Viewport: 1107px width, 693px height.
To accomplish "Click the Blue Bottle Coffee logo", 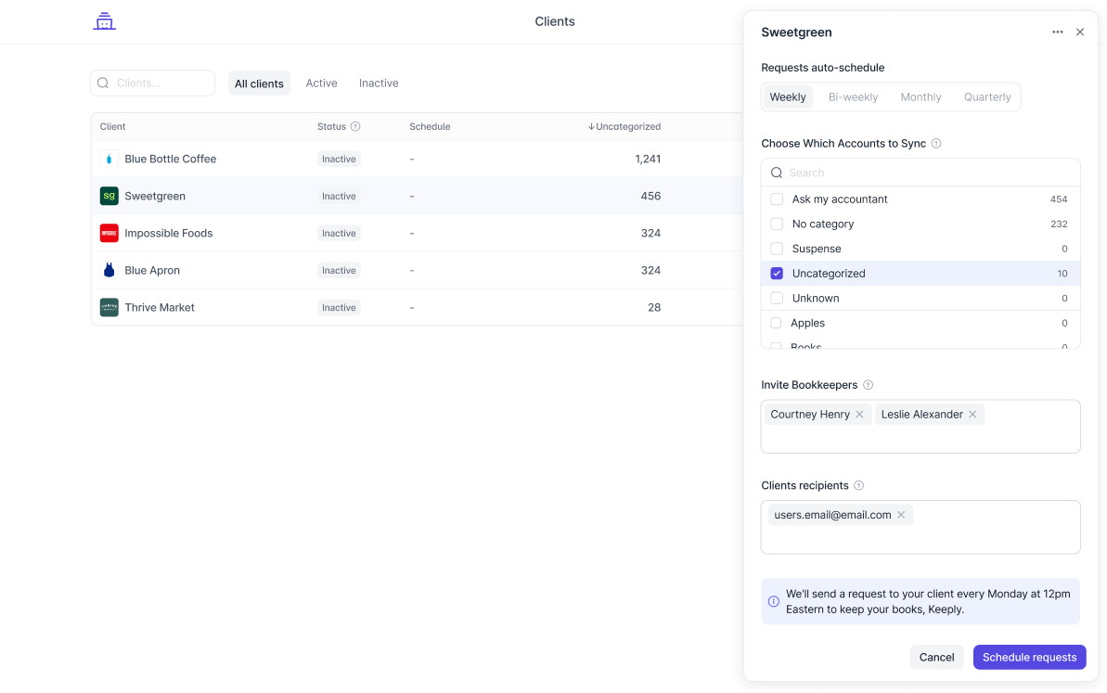I will point(109,159).
